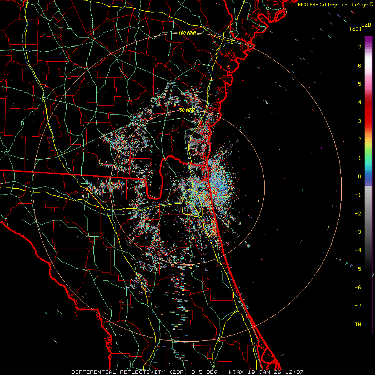Click the positive 6 scale value
This screenshot has width=375, height=375.
pos(360,65)
